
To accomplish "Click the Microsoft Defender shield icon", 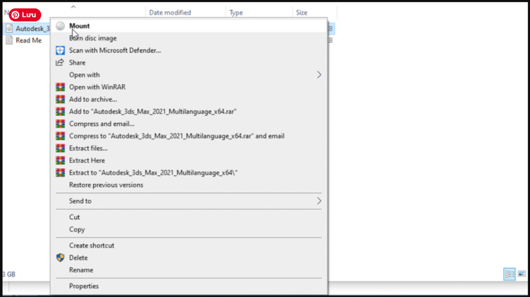I will click(x=60, y=50).
